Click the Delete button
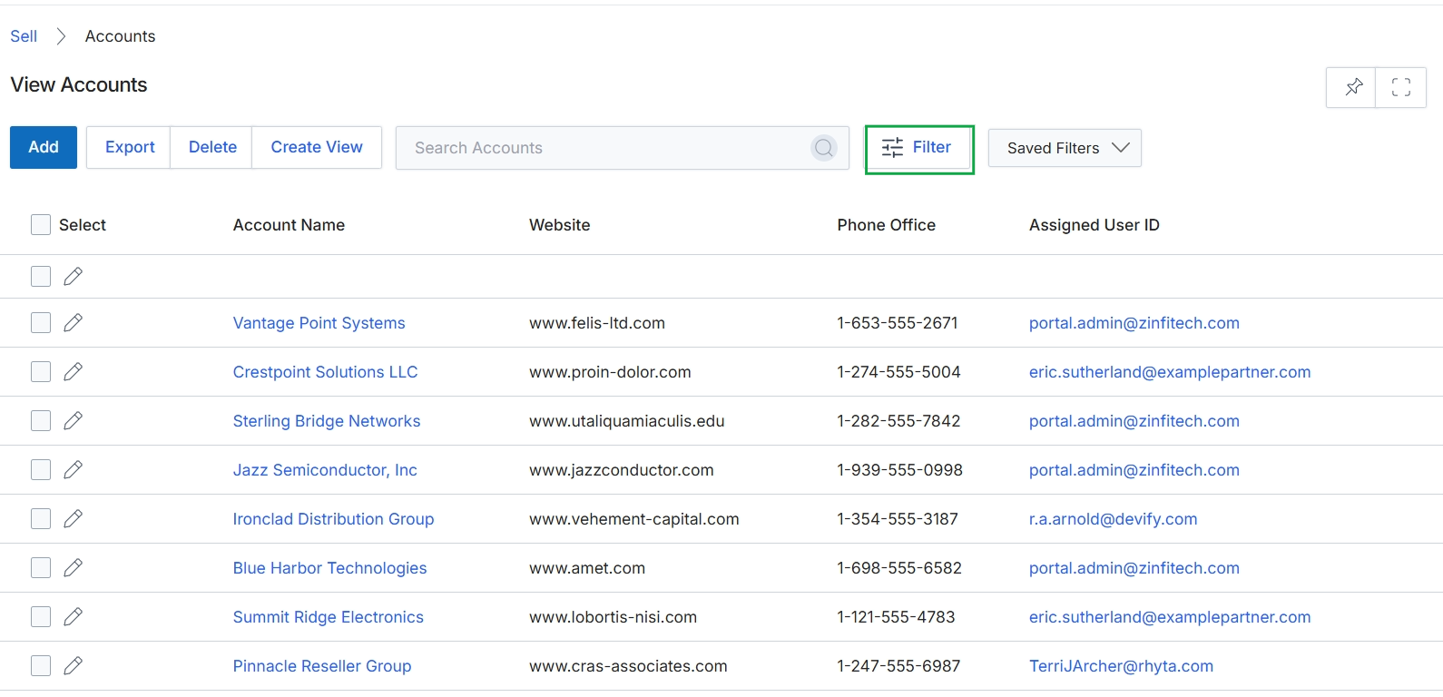1443x697 pixels. (x=212, y=147)
